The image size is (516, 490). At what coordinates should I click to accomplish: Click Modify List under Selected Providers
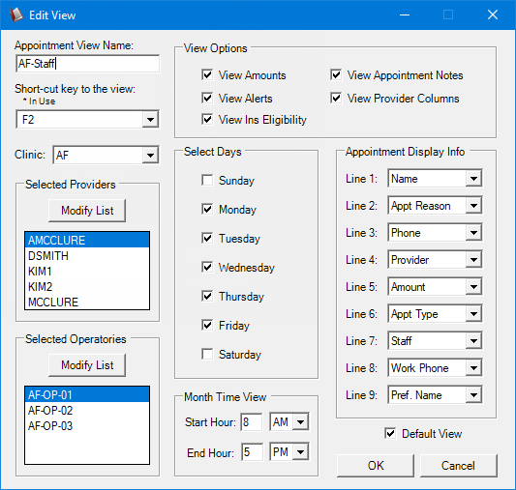pos(87,211)
